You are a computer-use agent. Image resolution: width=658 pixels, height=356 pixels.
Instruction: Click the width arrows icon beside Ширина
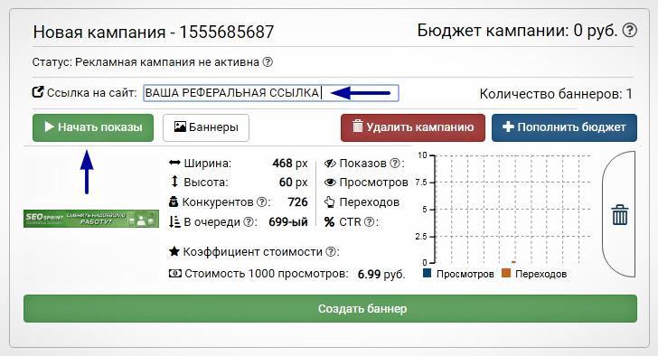[174, 163]
